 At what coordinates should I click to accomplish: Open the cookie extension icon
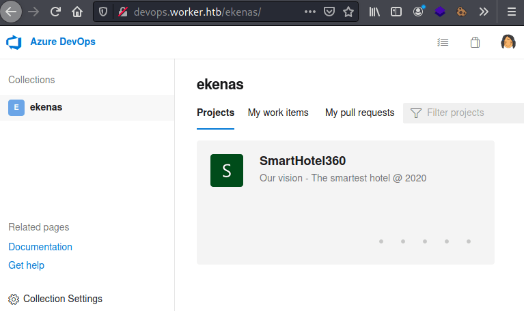click(x=462, y=12)
